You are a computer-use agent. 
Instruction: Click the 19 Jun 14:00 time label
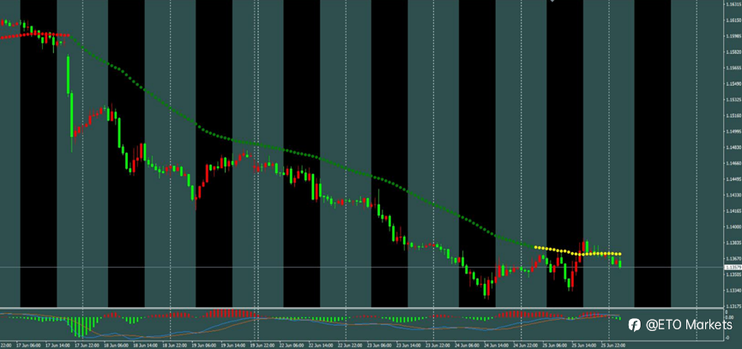pyautogui.click(x=232, y=346)
